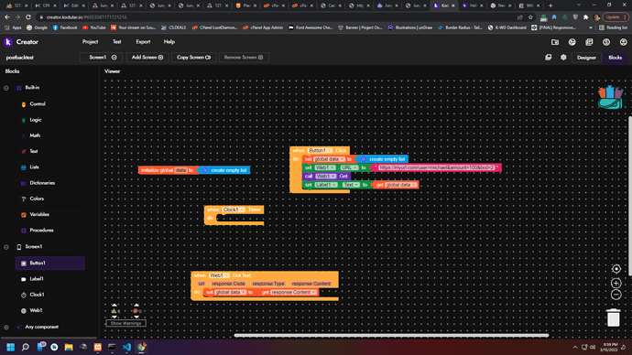This screenshot has height=355, width=632.
Task: Click the horizontal workspace scrollbar
Action: tap(391, 335)
